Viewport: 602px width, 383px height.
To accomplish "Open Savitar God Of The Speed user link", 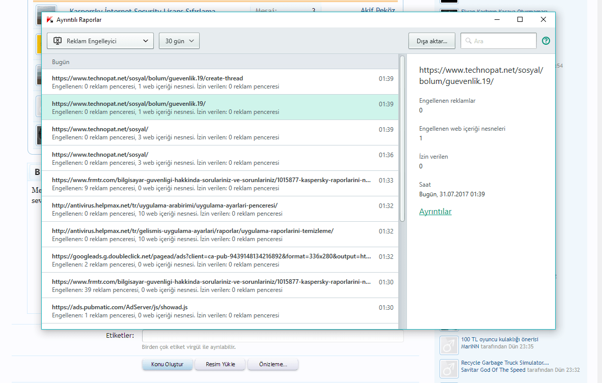I will (493, 370).
